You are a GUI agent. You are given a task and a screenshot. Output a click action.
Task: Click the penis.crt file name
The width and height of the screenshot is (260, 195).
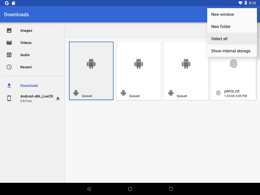point(232,91)
